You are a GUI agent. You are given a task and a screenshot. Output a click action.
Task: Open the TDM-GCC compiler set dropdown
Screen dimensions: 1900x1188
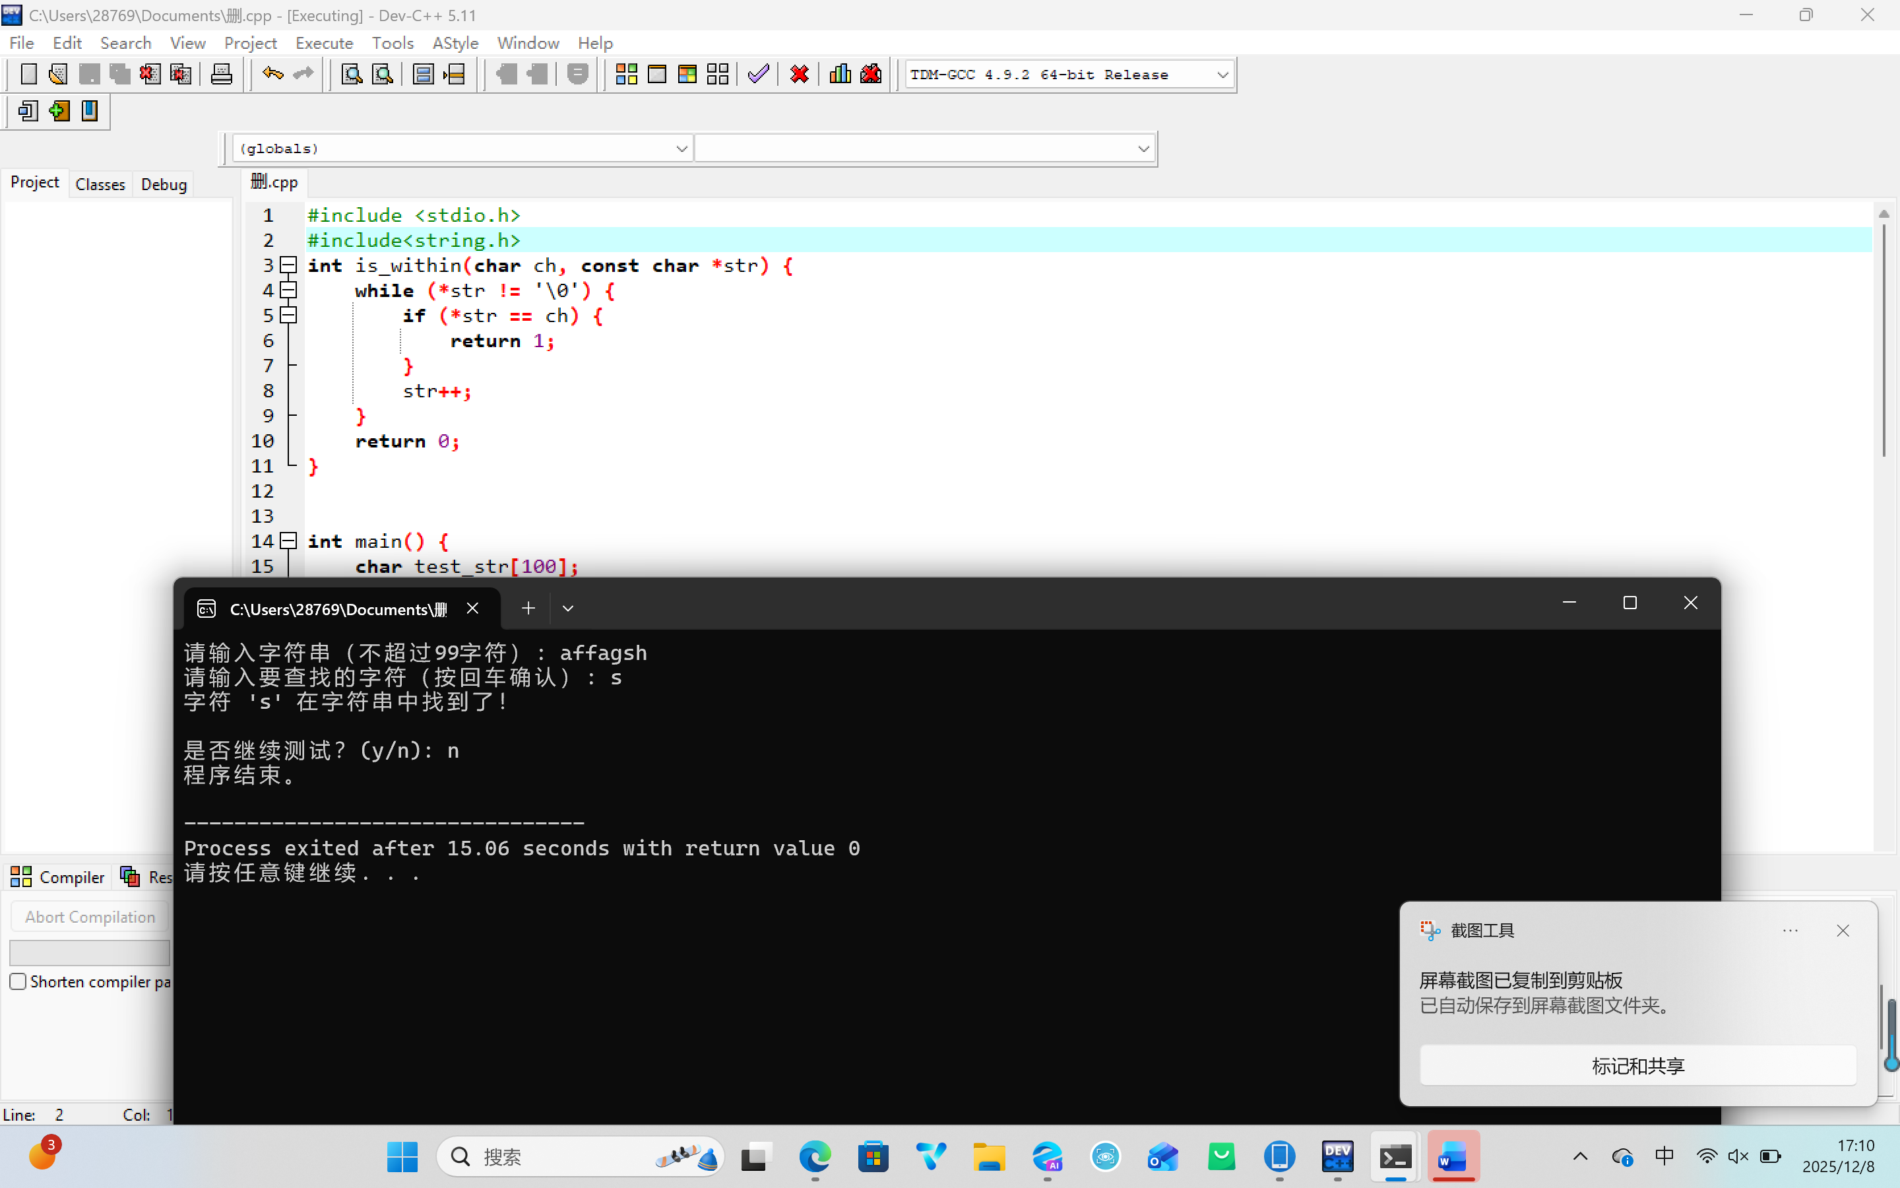(x=1222, y=75)
